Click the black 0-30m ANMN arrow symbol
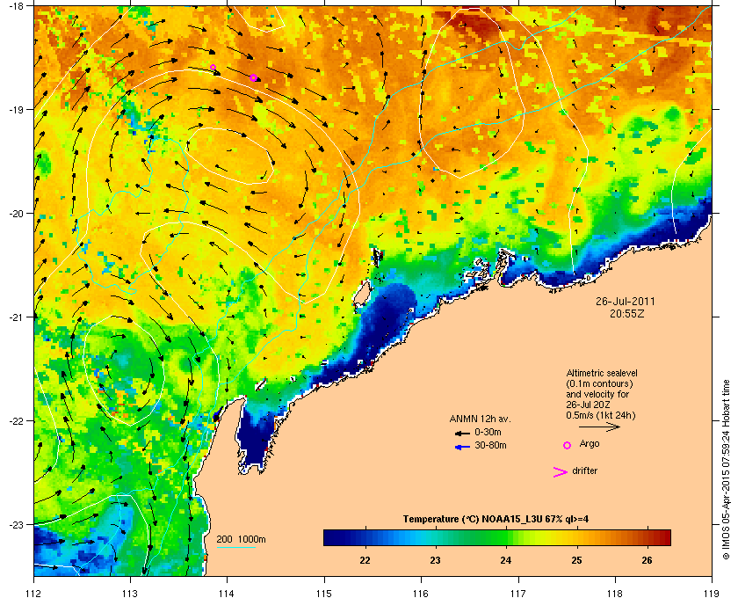 coord(462,433)
